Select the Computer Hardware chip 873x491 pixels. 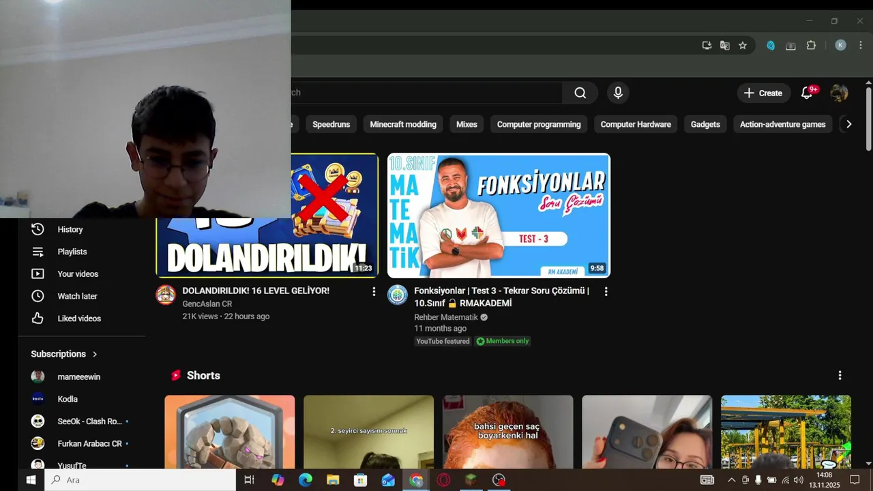click(x=636, y=124)
